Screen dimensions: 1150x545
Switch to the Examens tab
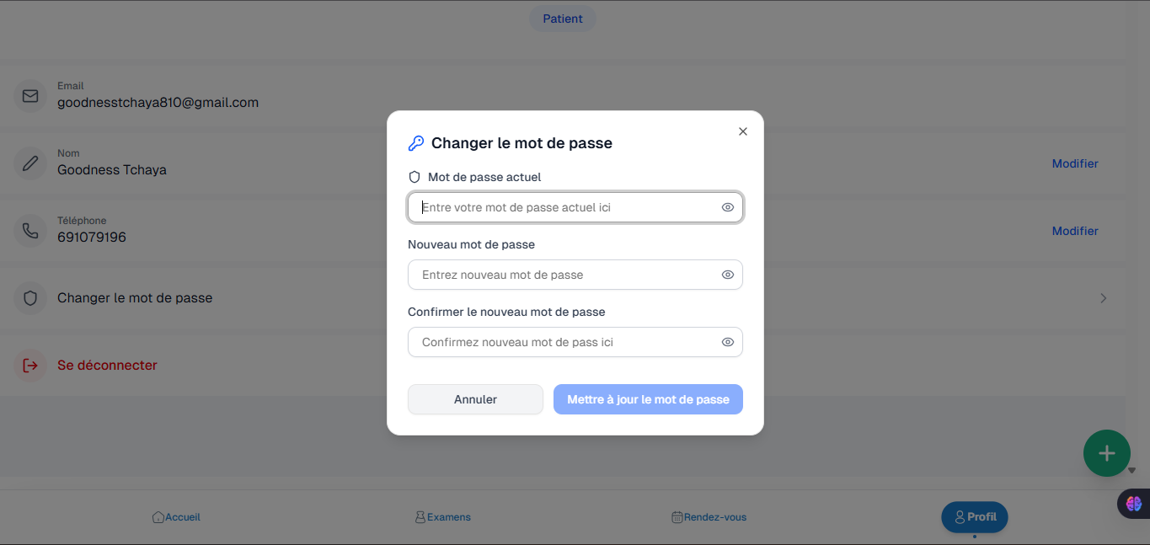point(443,517)
